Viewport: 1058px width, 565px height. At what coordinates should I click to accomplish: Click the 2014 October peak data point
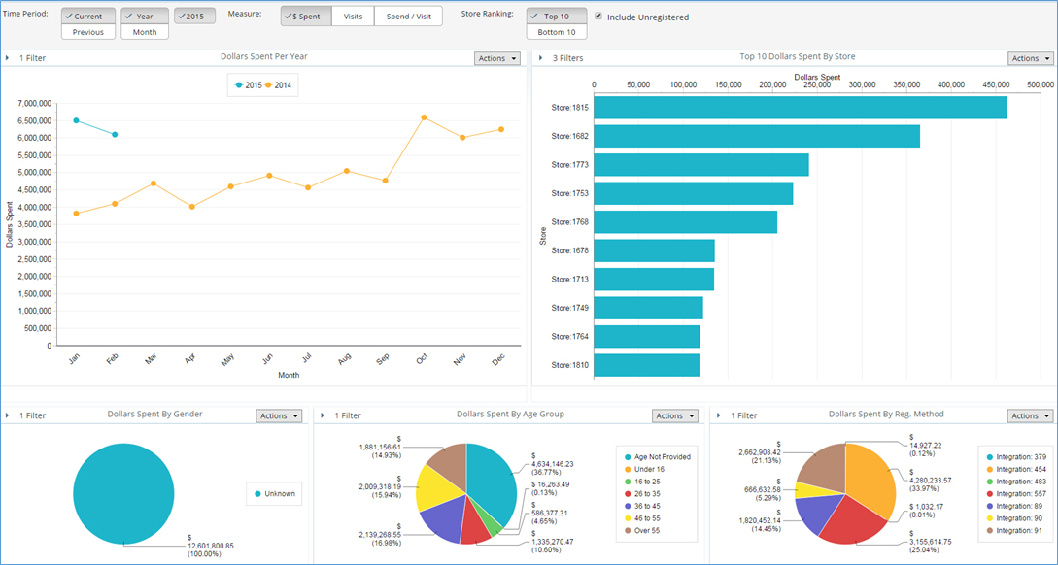pyautogui.click(x=424, y=117)
